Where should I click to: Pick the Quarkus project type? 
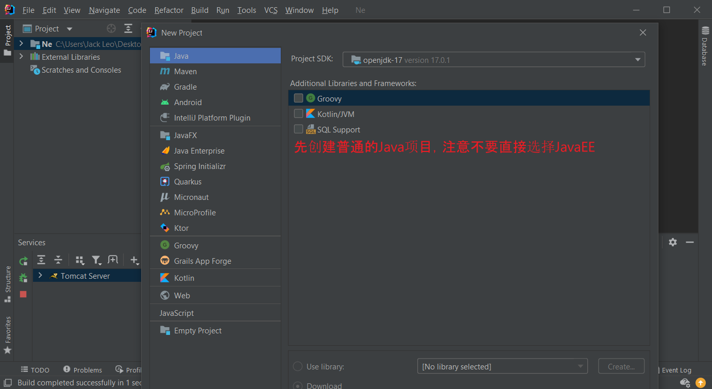(x=215, y=181)
